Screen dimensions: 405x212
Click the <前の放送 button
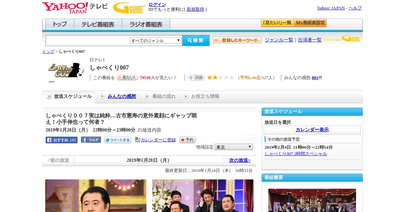click(x=58, y=161)
